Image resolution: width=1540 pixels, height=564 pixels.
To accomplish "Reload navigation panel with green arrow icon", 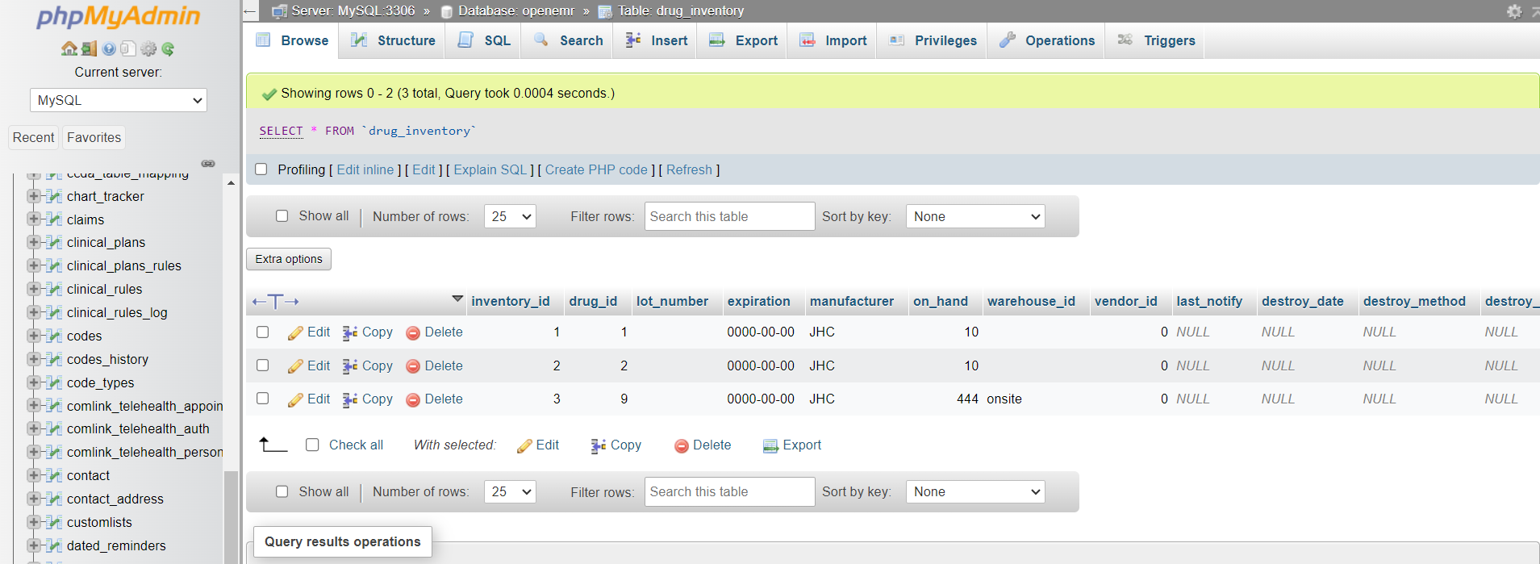I will click(168, 48).
